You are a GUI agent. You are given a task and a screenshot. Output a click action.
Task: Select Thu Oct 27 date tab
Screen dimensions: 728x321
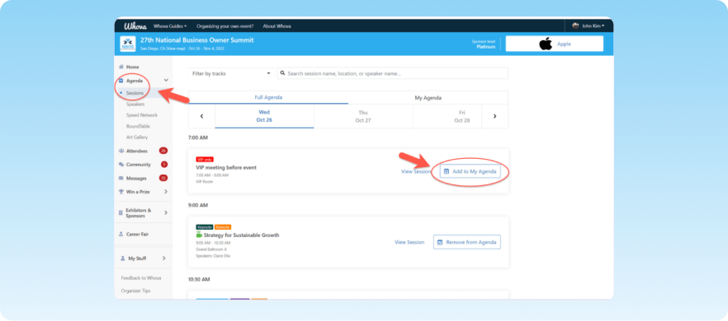pyautogui.click(x=363, y=116)
